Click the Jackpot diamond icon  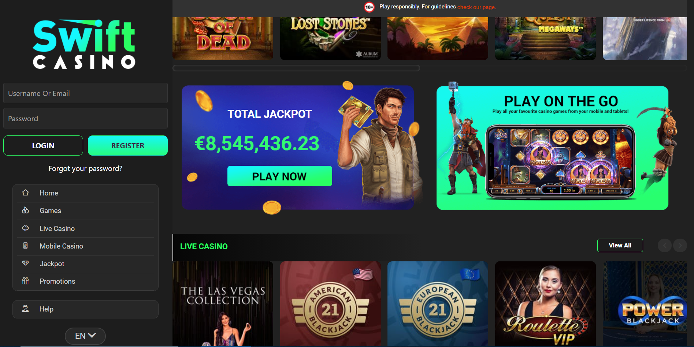click(x=25, y=263)
